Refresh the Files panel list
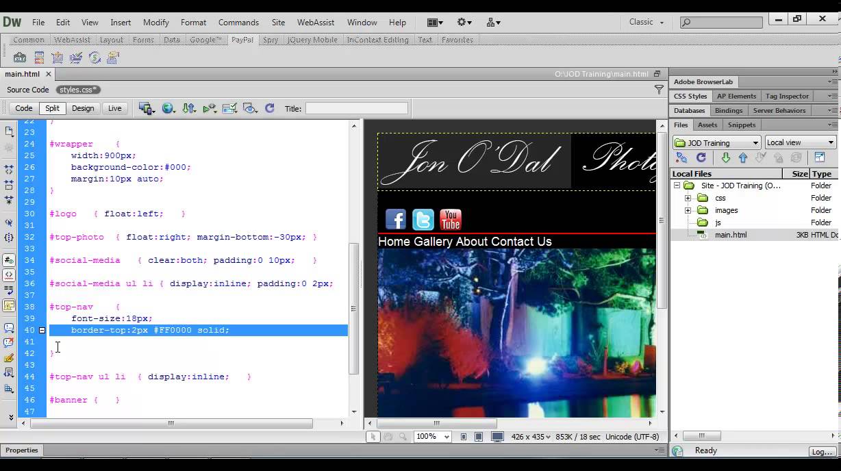This screenshot has height=471, width=841. pos(701,157)
